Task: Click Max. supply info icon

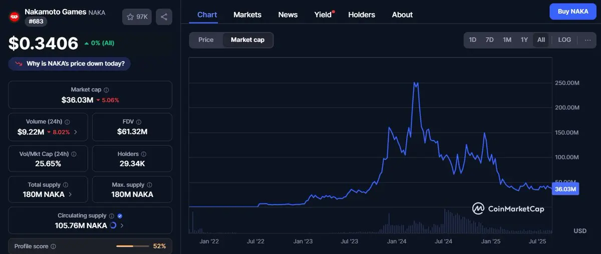Action: click(149, 185)
